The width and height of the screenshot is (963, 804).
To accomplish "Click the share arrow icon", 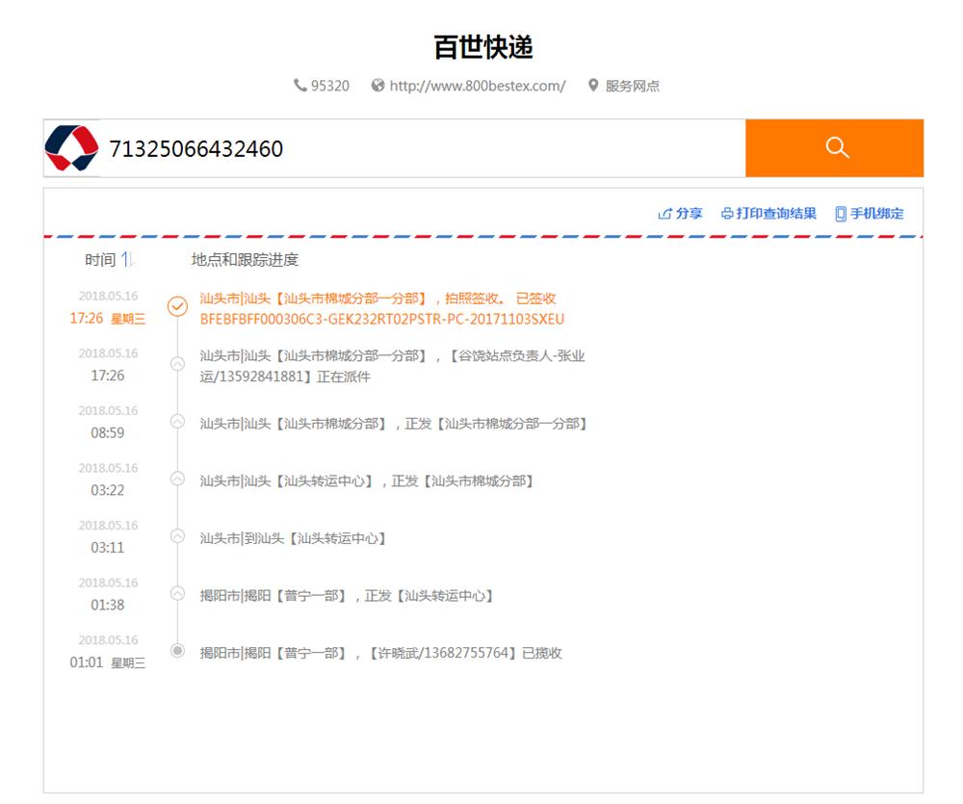I will (664, 214).
